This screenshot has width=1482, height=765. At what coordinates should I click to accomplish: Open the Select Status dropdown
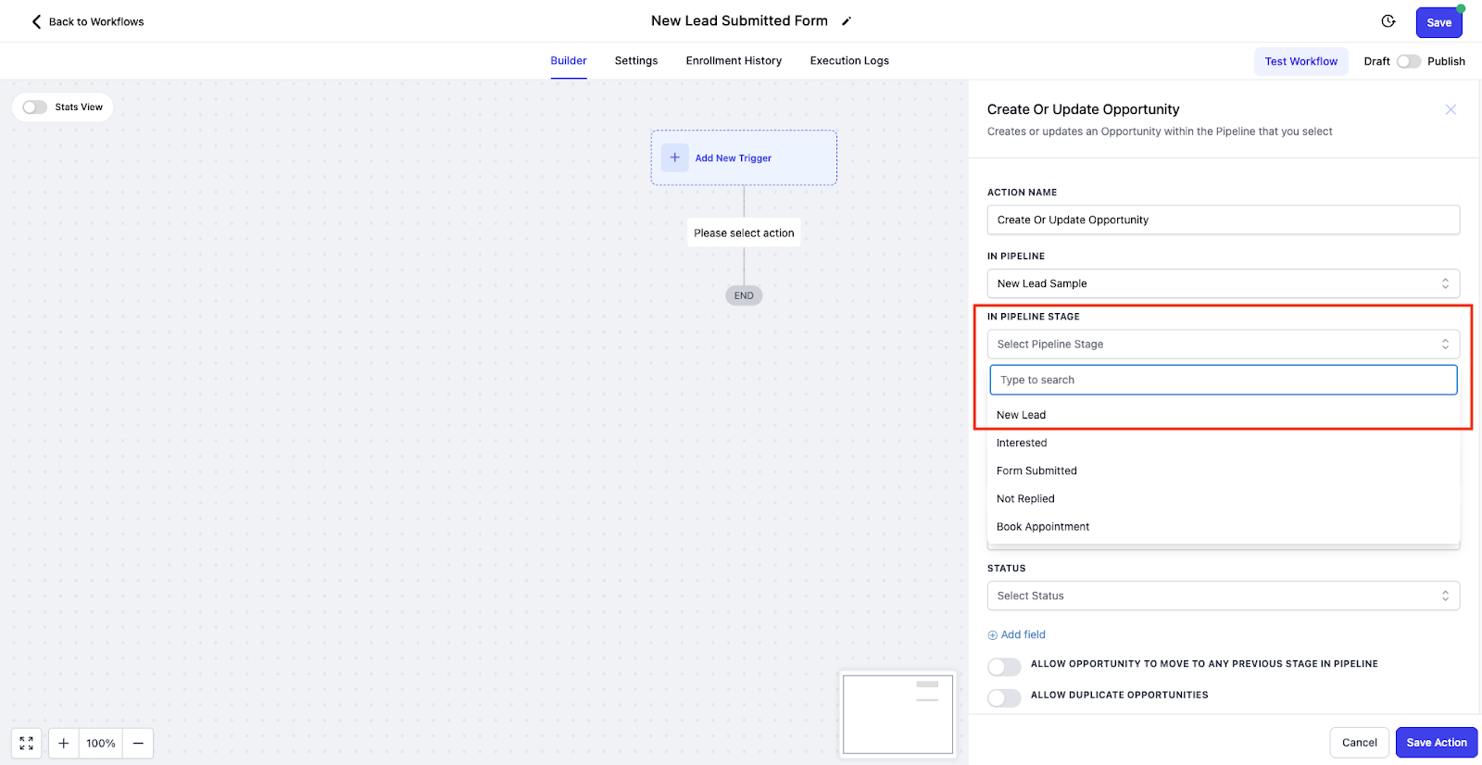1224,596
